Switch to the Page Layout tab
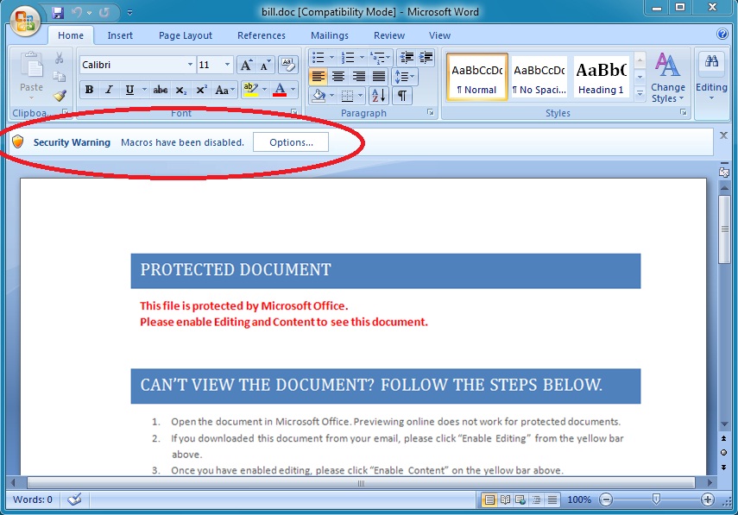 [x=186, y=35]
